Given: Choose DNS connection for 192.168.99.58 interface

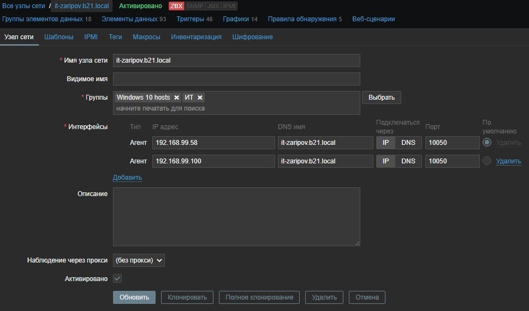Looking at the screenshot, I should [408, 143].
